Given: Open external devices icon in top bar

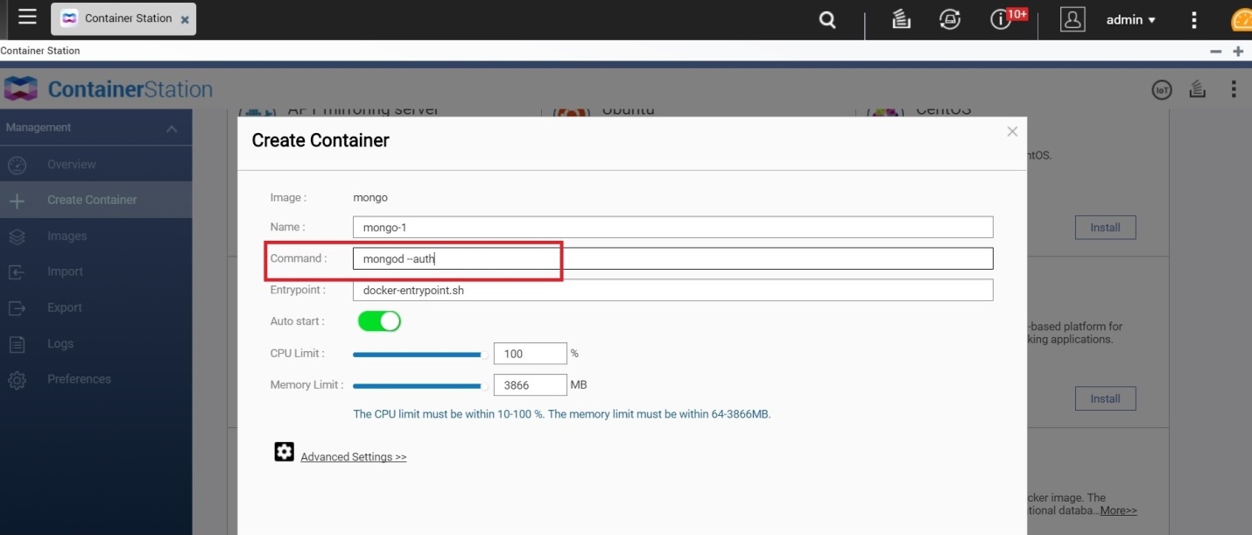Looking at the screenshot, I should [x=950, y=19].
